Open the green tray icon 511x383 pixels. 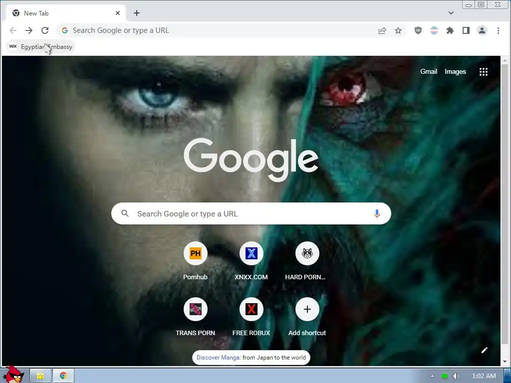444,376
